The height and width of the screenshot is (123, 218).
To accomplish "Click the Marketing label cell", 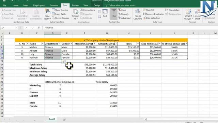I will point(37,85).
